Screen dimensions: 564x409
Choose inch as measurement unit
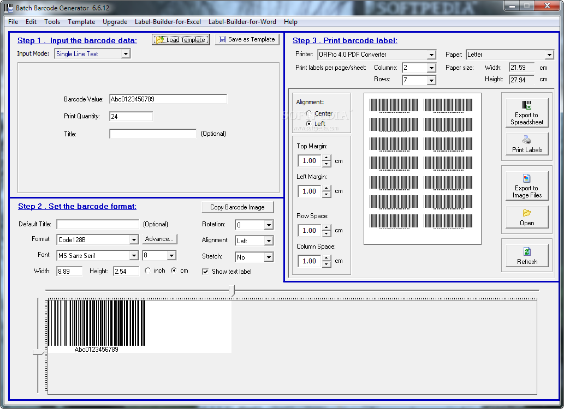click(148, 270)
